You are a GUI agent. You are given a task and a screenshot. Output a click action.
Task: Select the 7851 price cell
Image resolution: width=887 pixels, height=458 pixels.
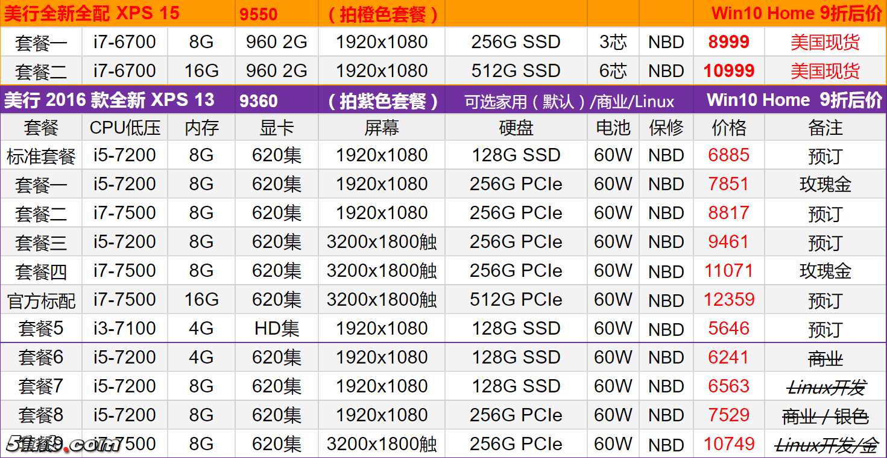click(729, 184)
